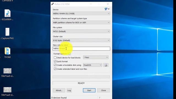Click the About... button

pos(59,90)
